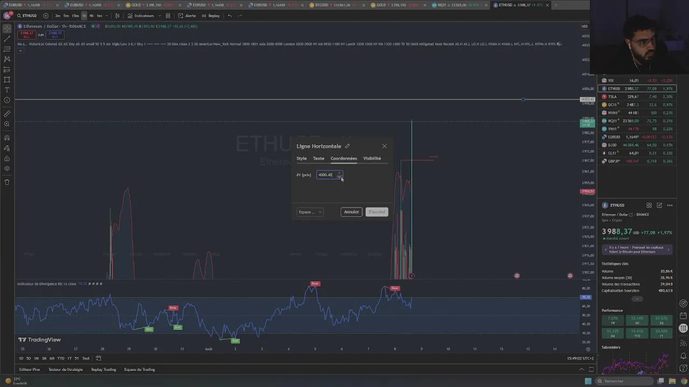This screenshot has height=387, width=689.
Task: Select the 1h timeframe
Action: tap(84, 16)
